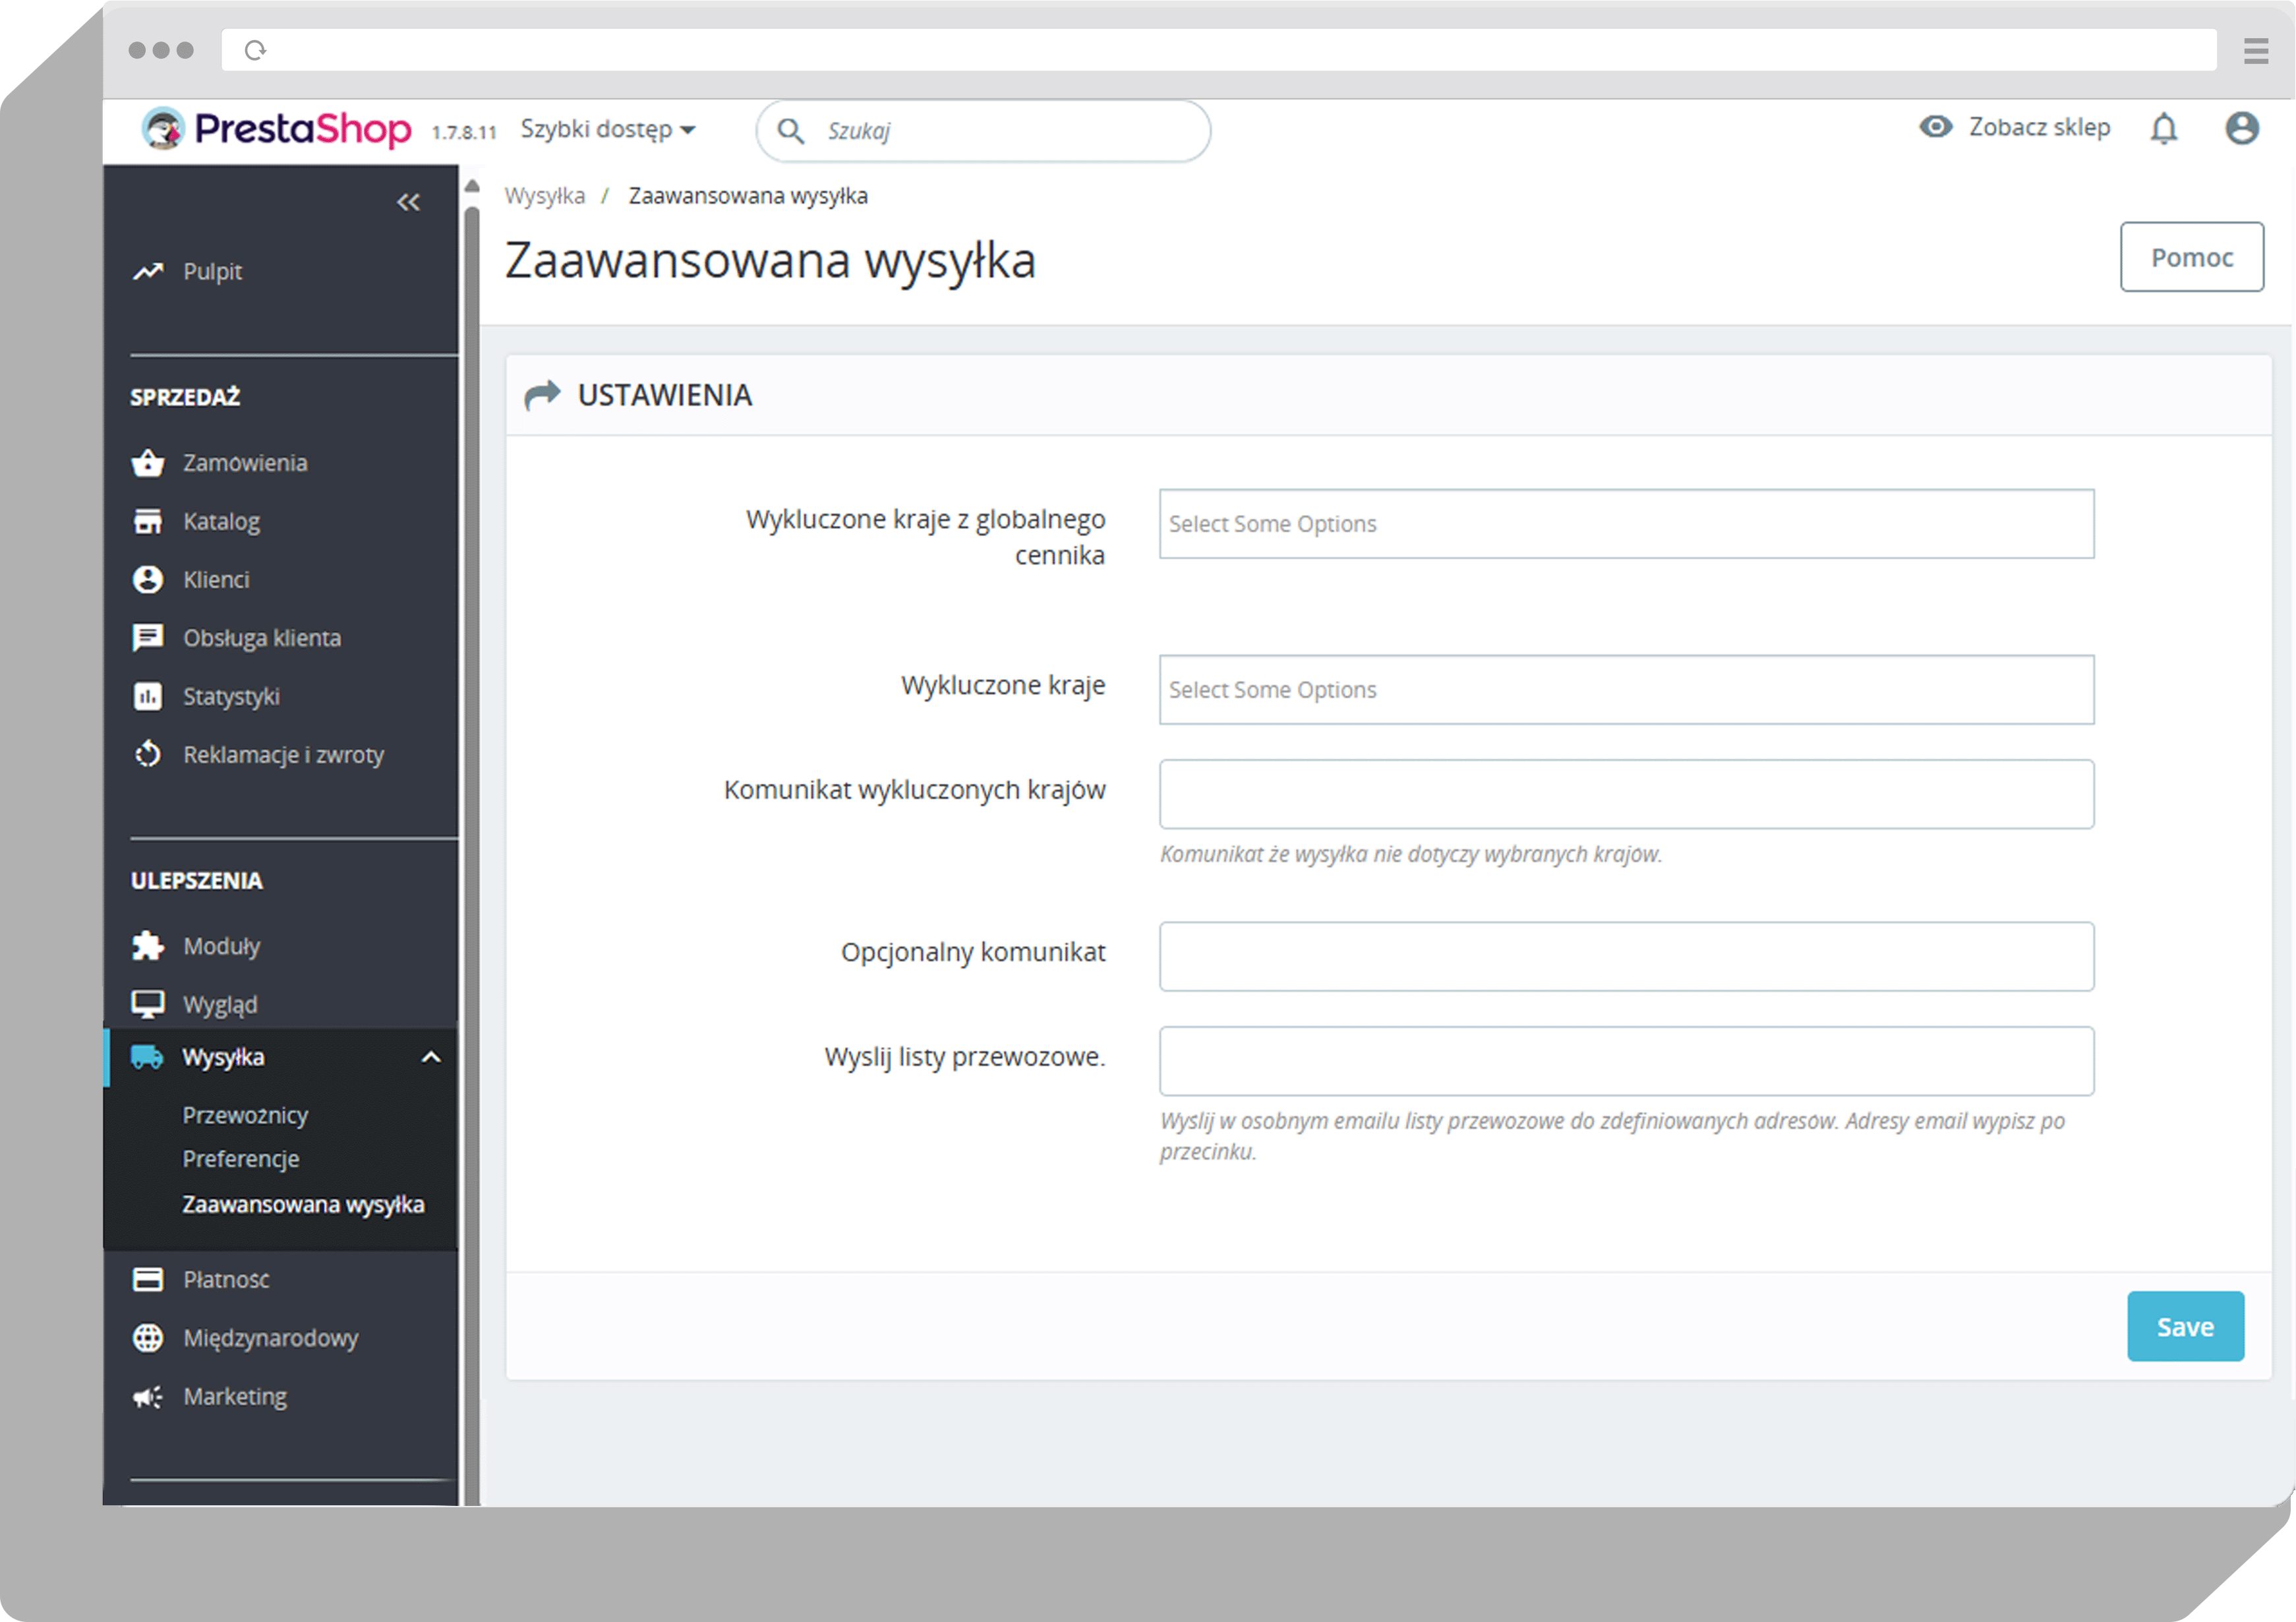
Task: Focus the Opcjonalny komunikat text field
Action: coord(1625,957)
